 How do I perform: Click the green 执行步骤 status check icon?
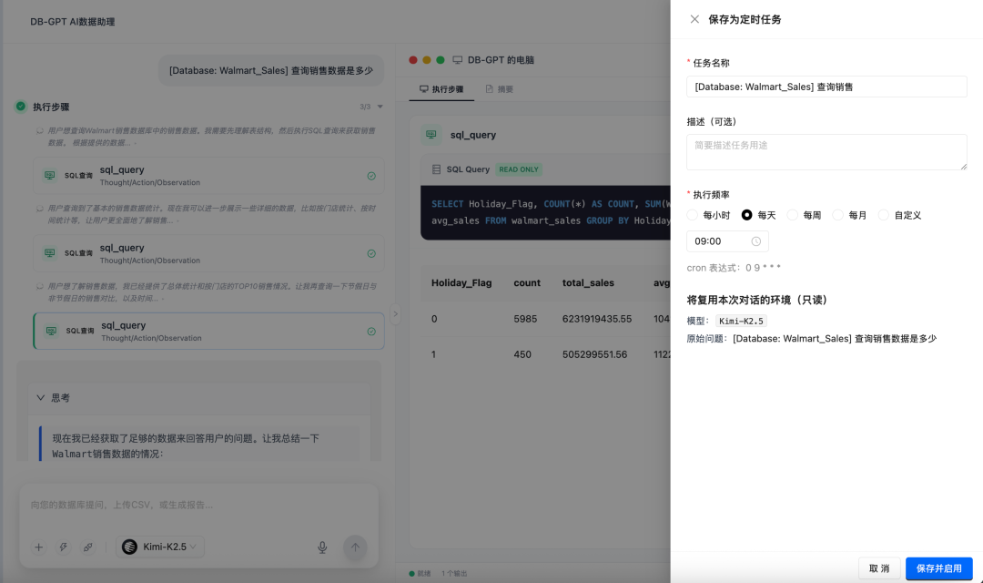pos(21,107)
